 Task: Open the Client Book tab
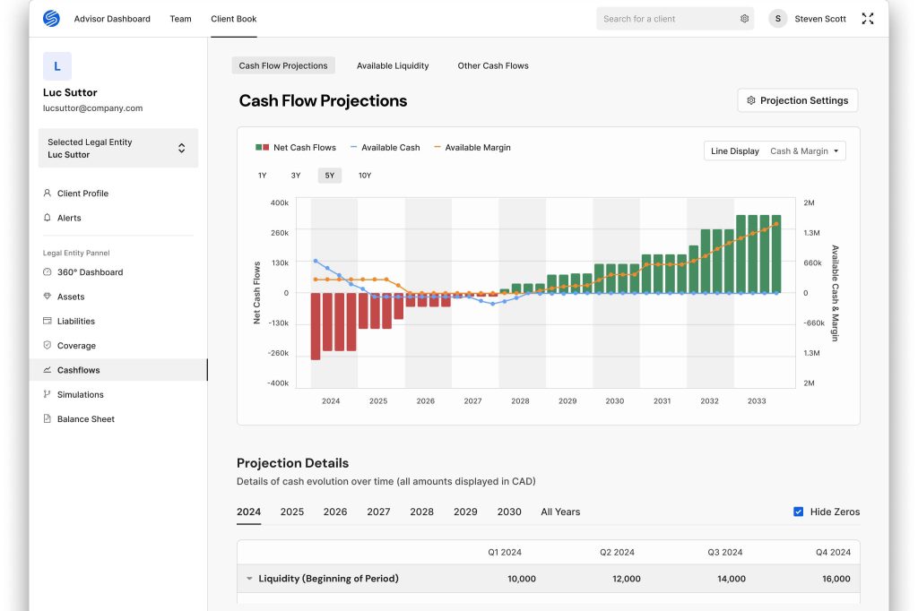click(234, 19)
